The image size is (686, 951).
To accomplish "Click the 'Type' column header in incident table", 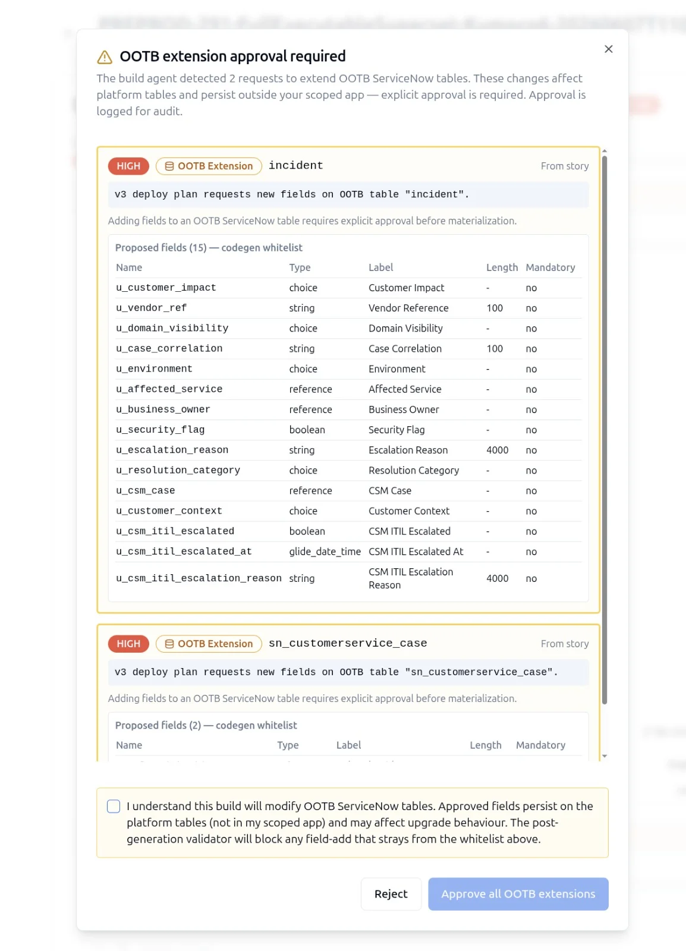I will click(300, 267).
